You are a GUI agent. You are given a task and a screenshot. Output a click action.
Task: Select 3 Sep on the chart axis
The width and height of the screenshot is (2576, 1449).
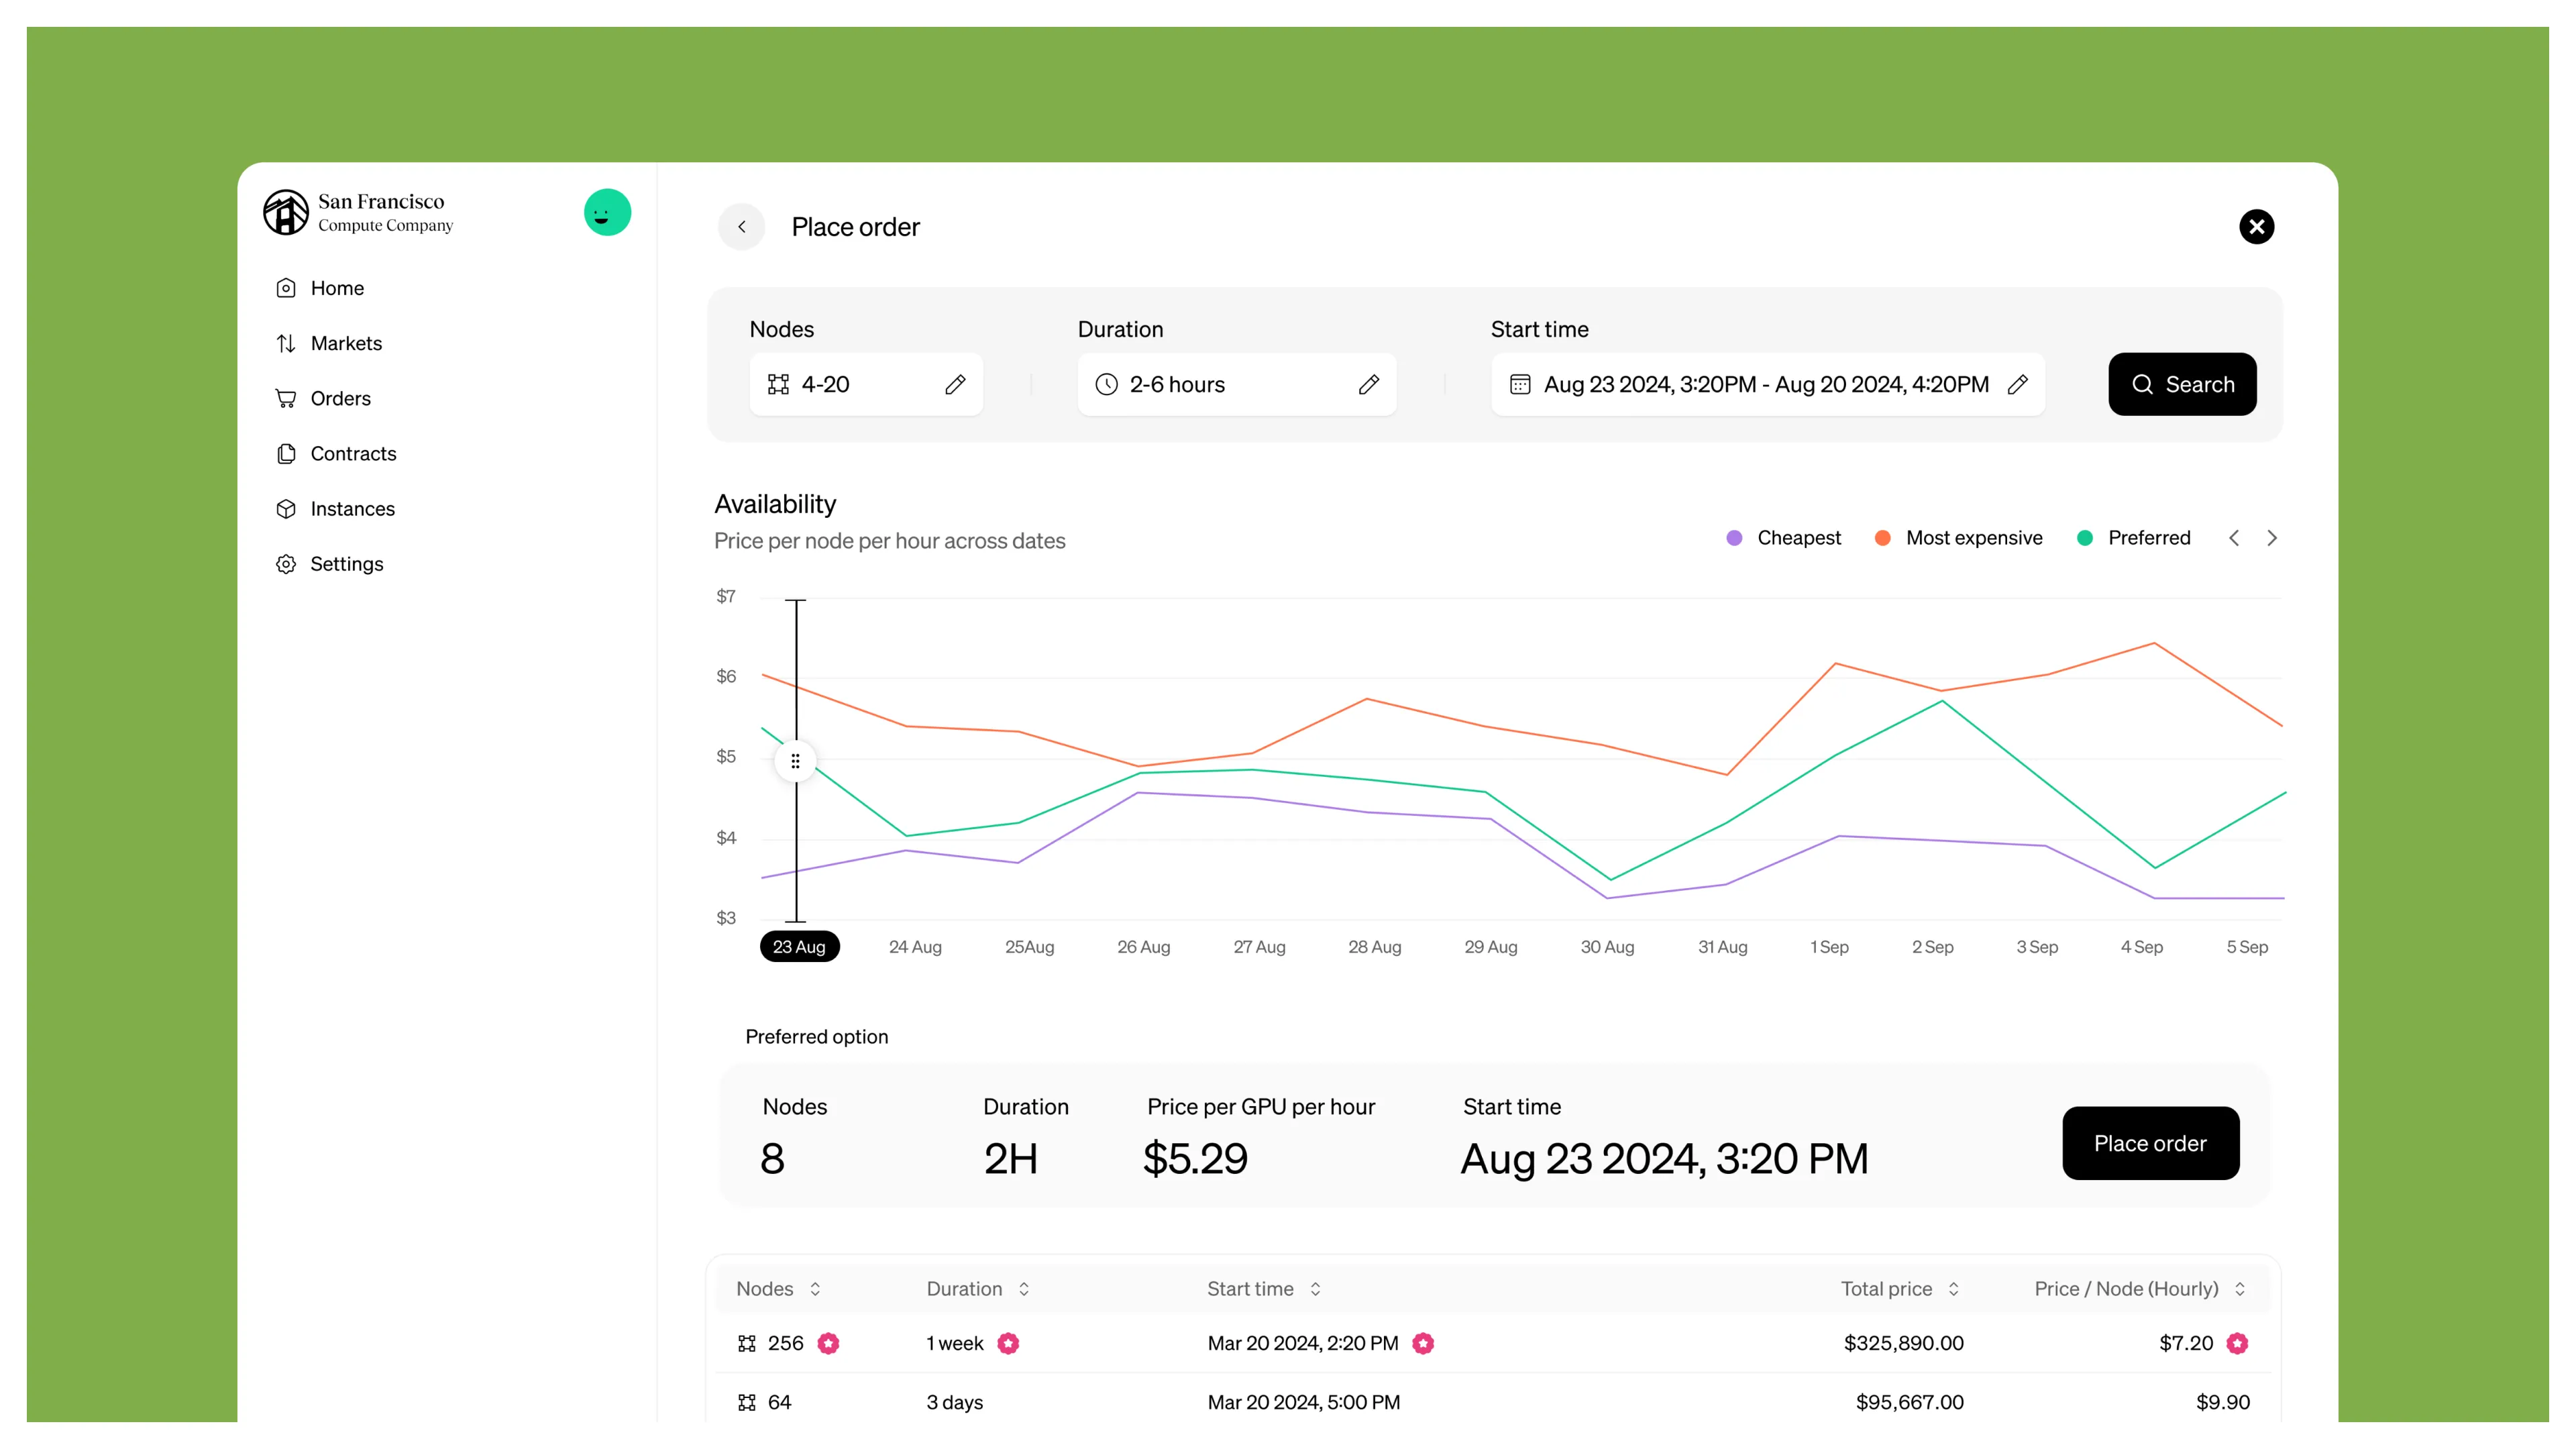coord(2037,947)
